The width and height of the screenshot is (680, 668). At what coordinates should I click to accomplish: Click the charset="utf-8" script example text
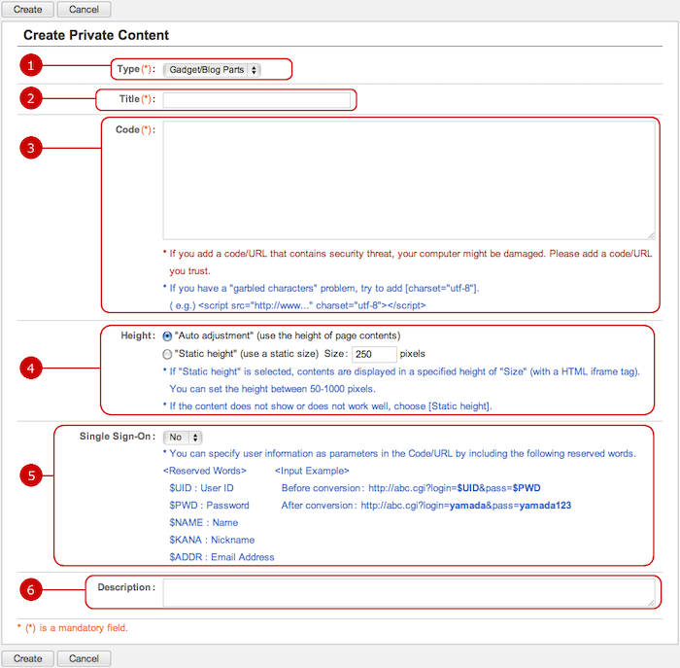[x=297, y=305]
